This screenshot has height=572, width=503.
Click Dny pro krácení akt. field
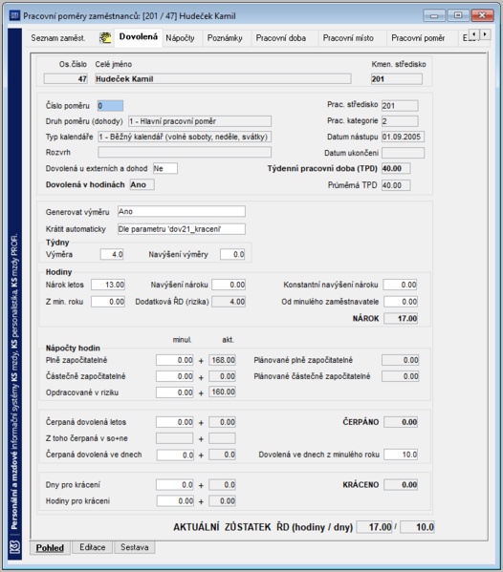tap(222, 485)
